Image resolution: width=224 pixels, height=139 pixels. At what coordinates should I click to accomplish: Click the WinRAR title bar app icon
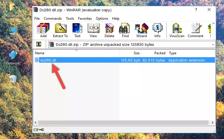pos(36,10)
